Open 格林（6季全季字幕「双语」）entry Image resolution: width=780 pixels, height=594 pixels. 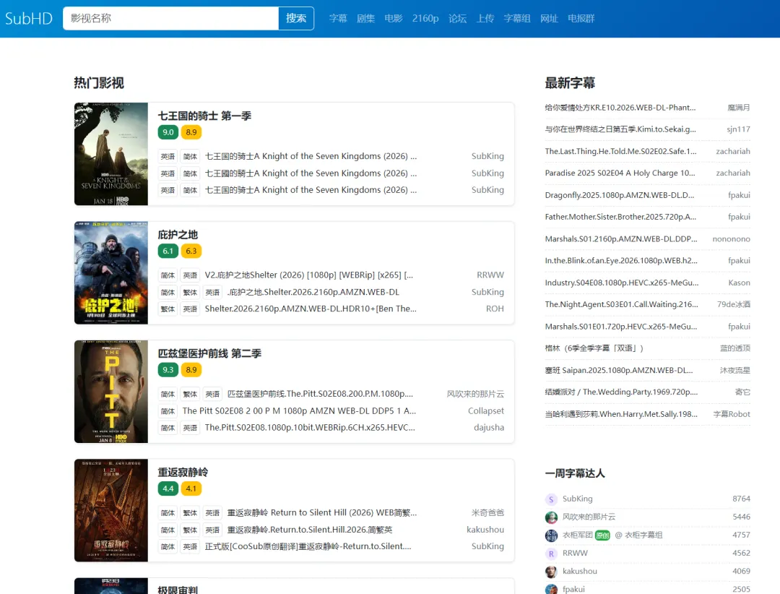tap(594, 348)
